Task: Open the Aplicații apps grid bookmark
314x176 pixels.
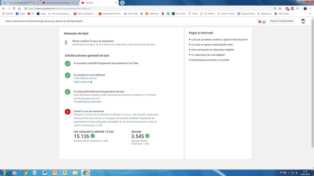Action: pyautogui.click(x=7, y=14)
